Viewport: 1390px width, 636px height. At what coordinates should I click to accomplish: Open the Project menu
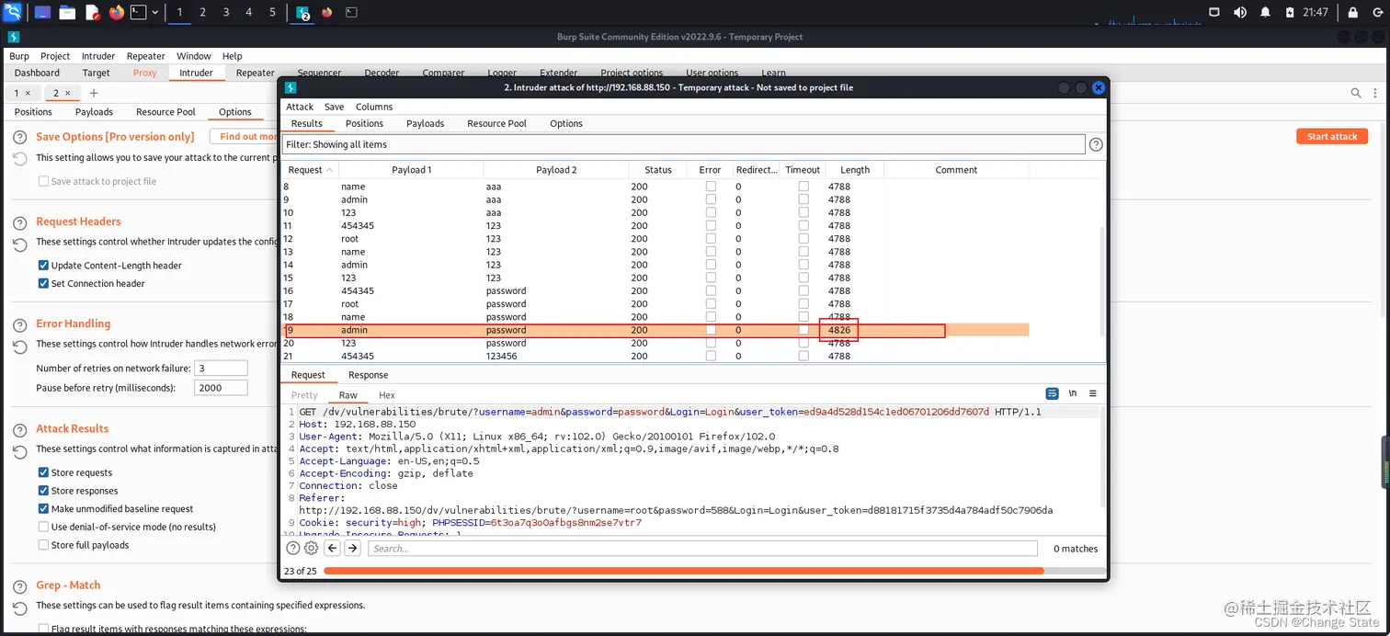[55, 56]
